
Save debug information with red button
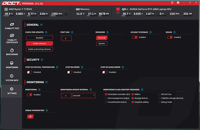(x=30, y=117)
